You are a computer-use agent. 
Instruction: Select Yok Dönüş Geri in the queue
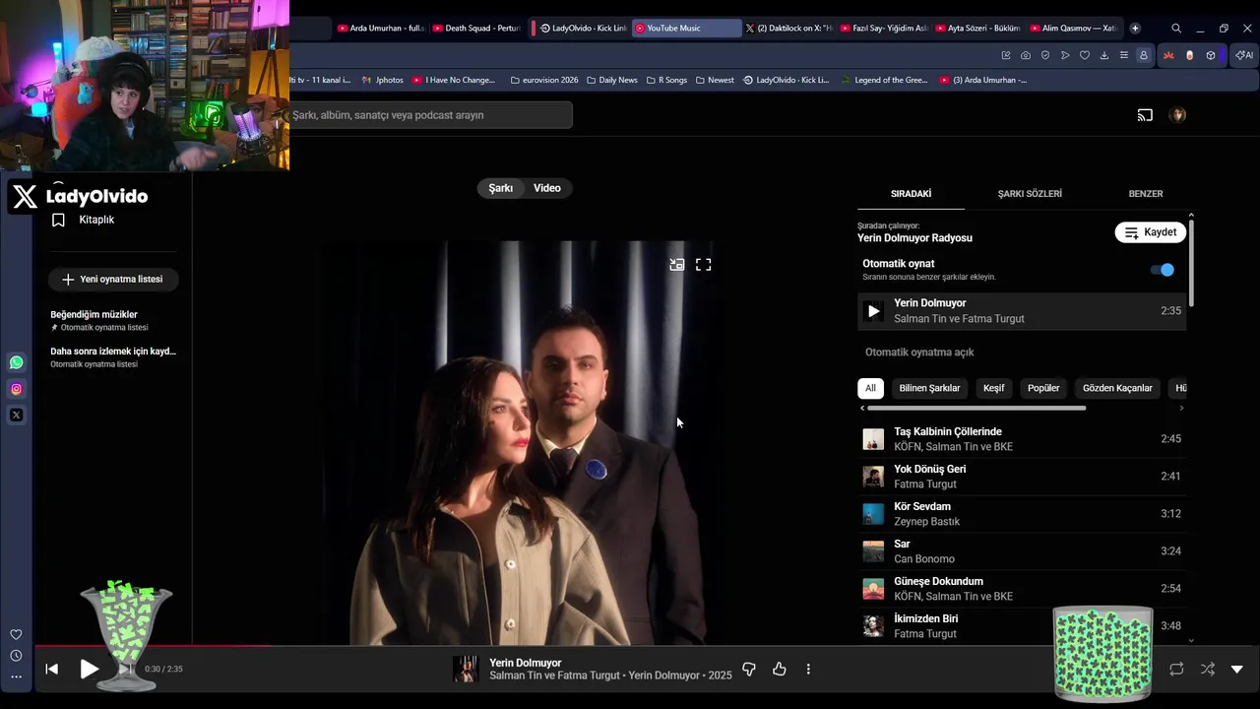pos(1022,477)
